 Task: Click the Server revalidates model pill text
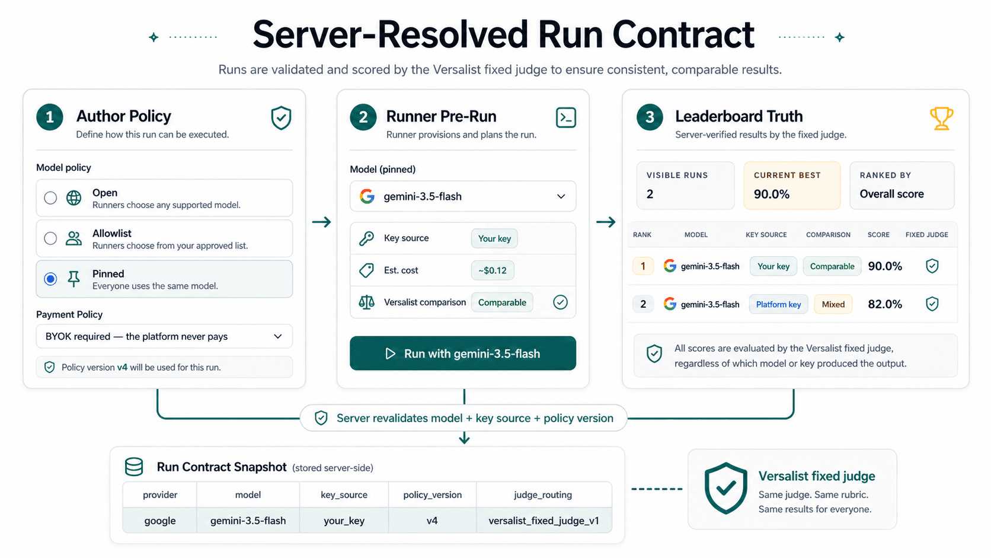(475, 418)
